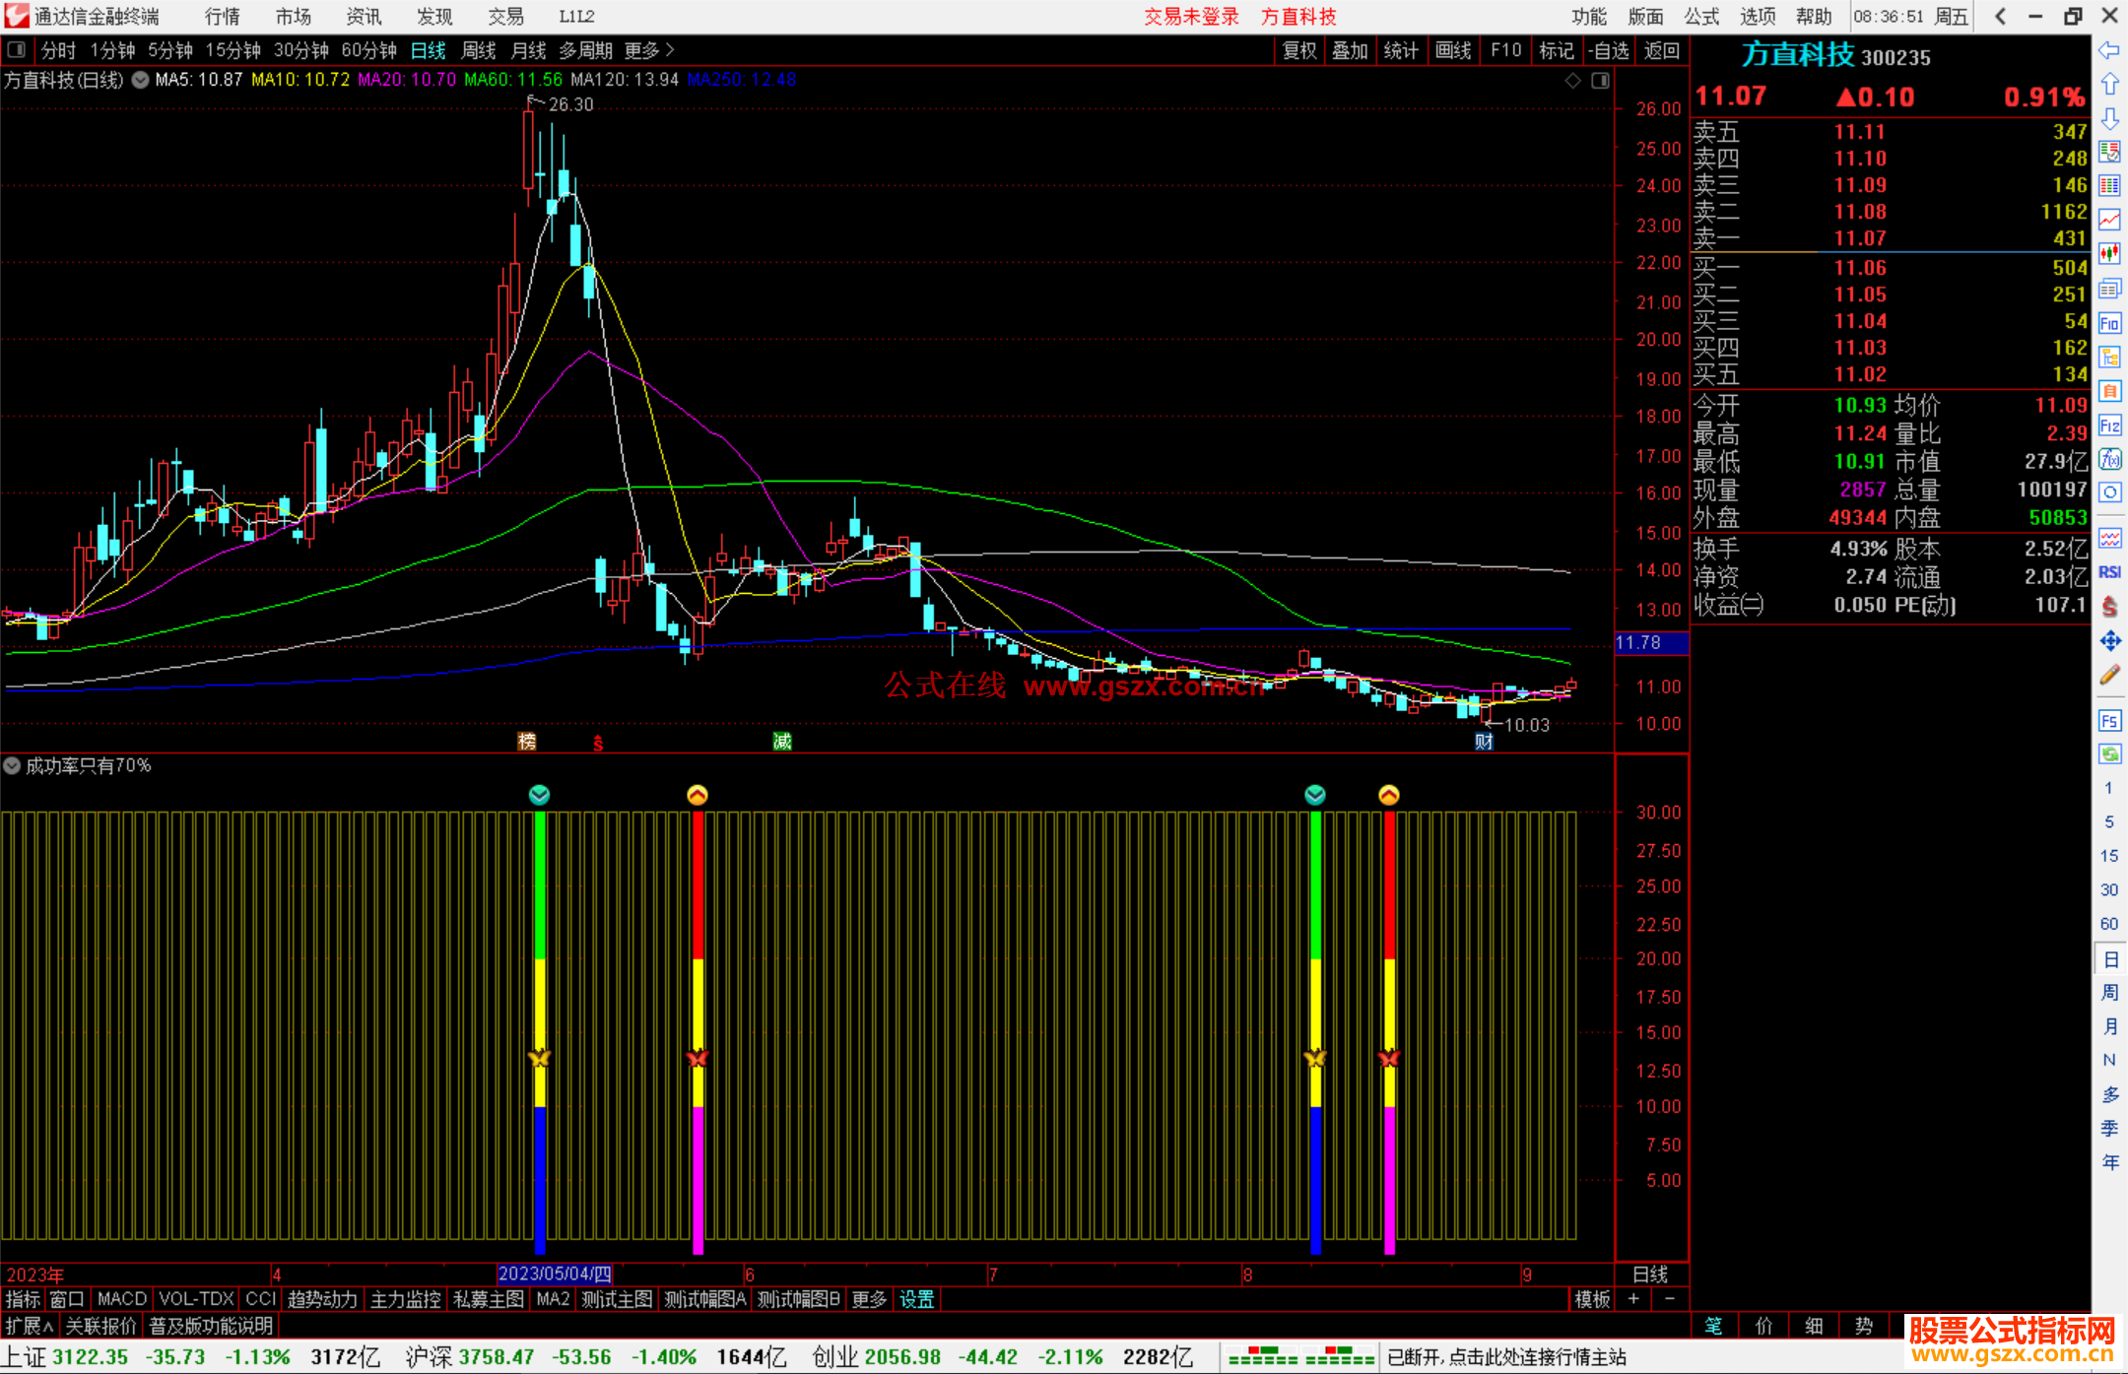Toggle the layout box beside 分时
2128x1374 pixels.
tap(17, 49)
